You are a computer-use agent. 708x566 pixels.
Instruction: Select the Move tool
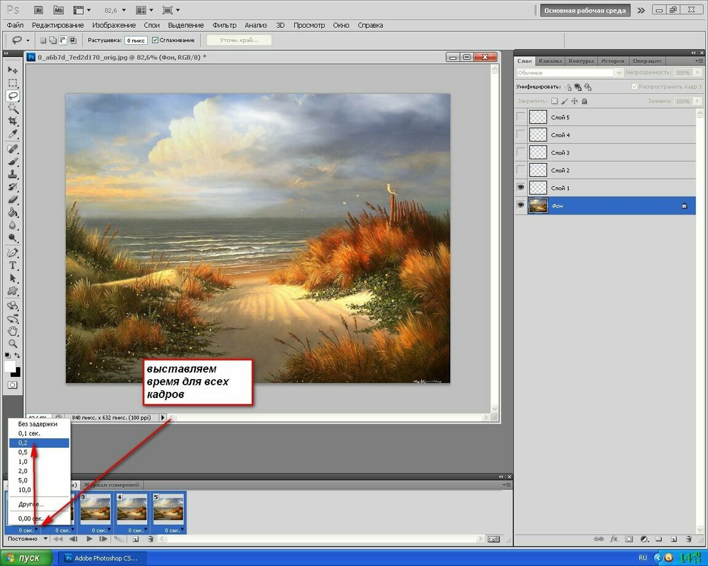pos(13,70)
